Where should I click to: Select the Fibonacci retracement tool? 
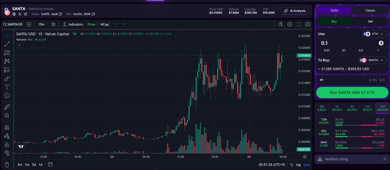tap(7, 53)
